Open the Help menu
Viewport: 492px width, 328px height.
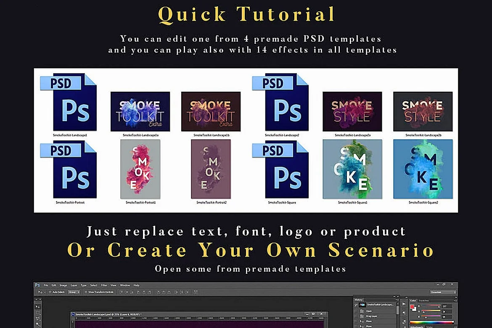(x=136, y=285)
